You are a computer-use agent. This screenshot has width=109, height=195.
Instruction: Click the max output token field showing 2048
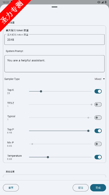tap(55, 40)
